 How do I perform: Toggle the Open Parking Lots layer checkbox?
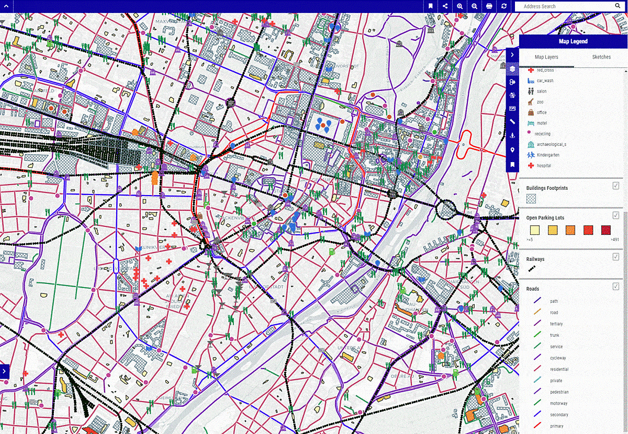click(616, 215)
